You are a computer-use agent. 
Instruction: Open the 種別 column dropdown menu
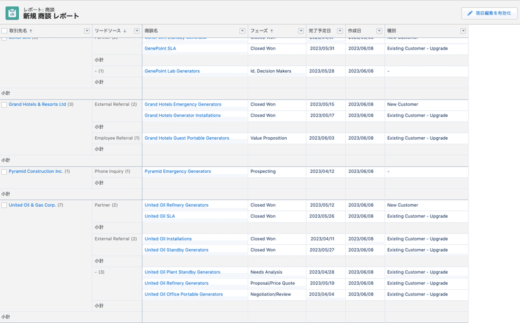click(x=463, y=31)
